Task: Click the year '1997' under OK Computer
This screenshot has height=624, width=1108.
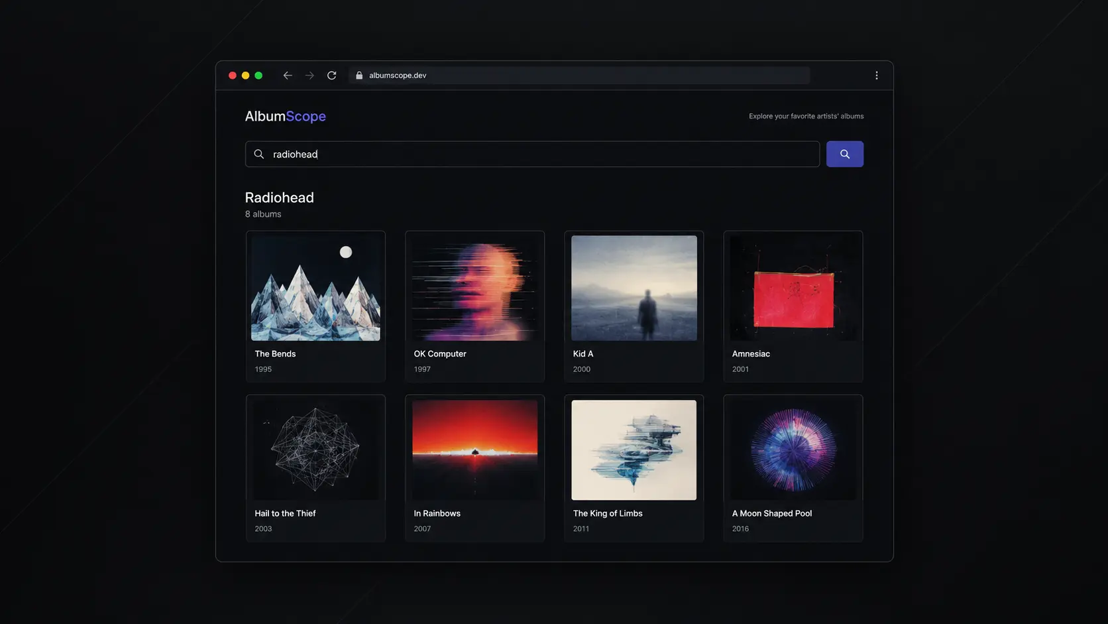Action: tap(422, 369)
